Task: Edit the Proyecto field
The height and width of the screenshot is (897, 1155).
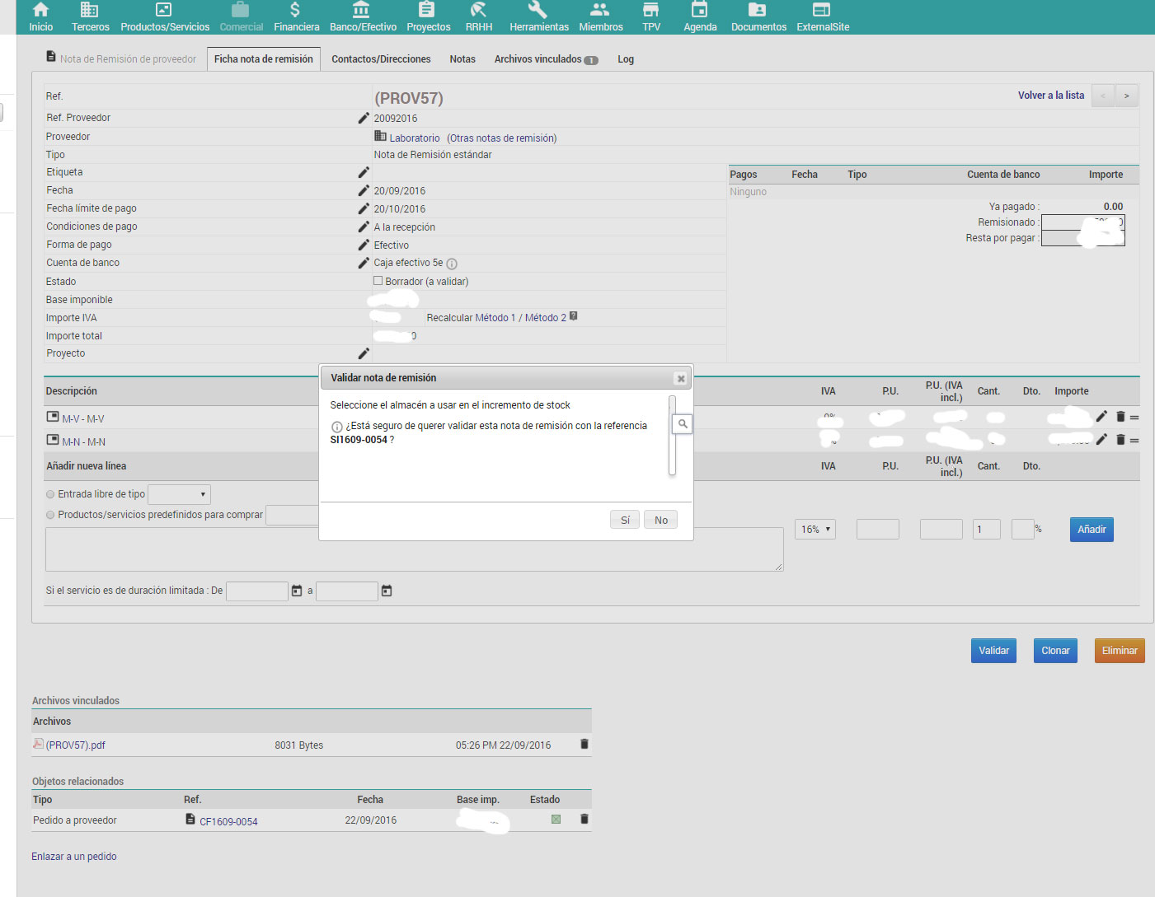Action: pos(364,353)
